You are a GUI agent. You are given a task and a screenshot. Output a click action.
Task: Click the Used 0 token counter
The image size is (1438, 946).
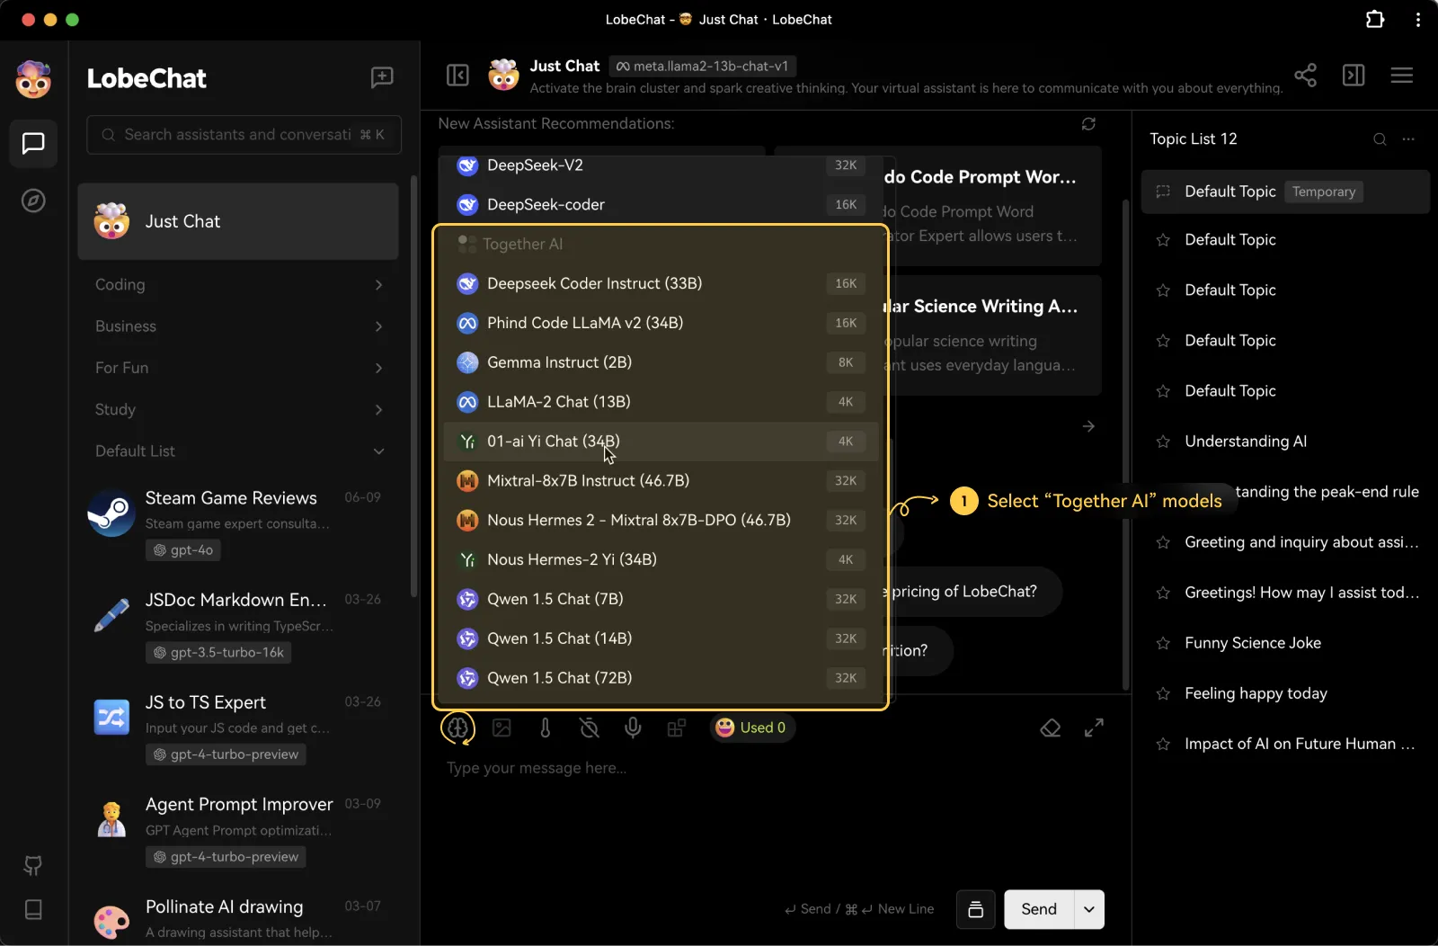(x=751, y=727)
